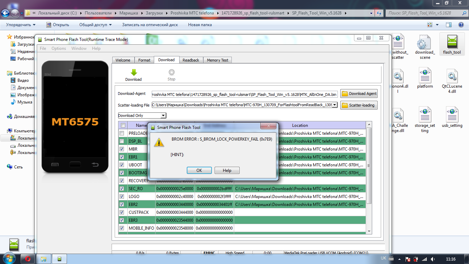
Task: Switch to the Readback tab
Action: pos(191,60)
